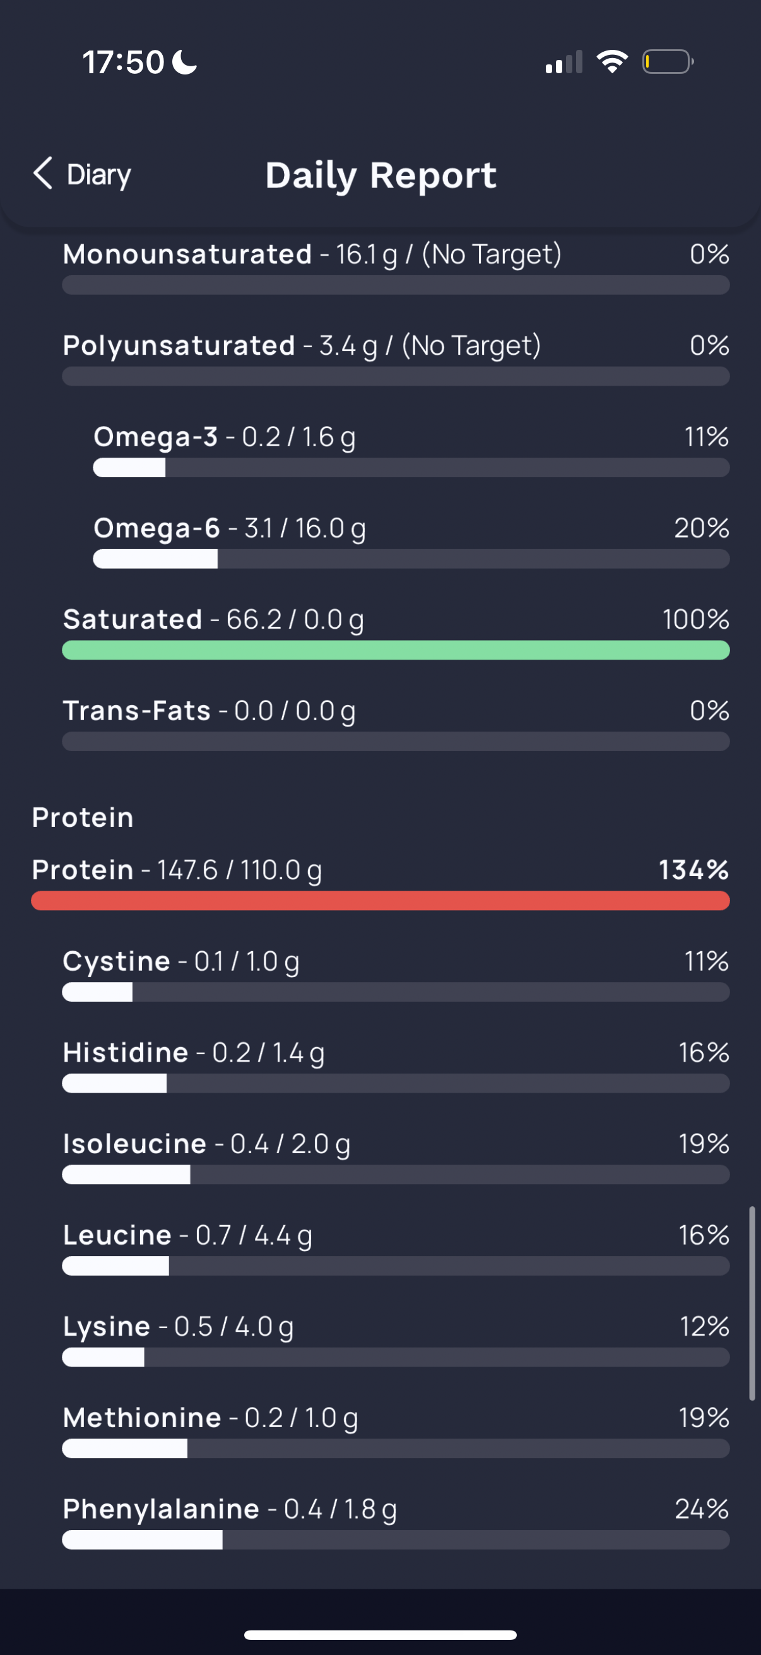
Task: Click the vertical scrollbar indicator
Action: (x=752, y=1303)
